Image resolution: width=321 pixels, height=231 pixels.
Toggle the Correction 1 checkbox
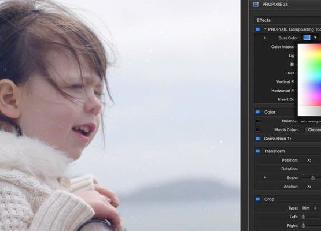click(257, 139)
